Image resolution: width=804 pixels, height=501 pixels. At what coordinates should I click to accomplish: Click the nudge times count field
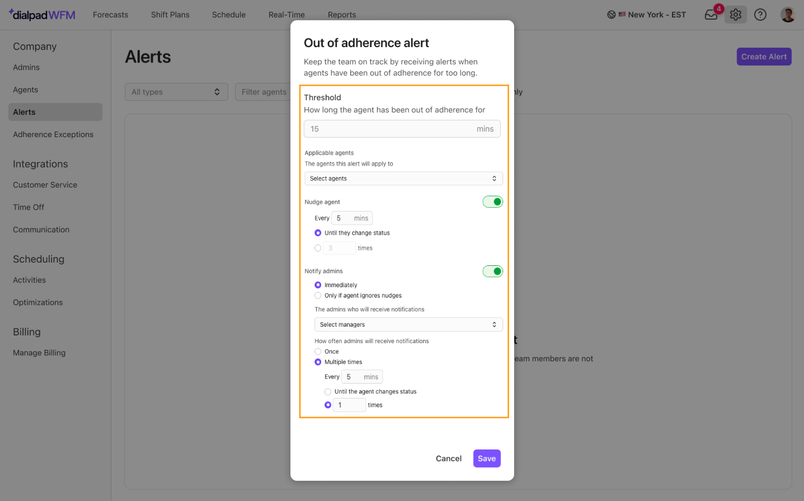[339, 248]
